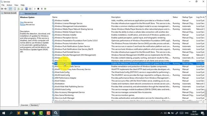Select Windows Process Activation Service

69,43
